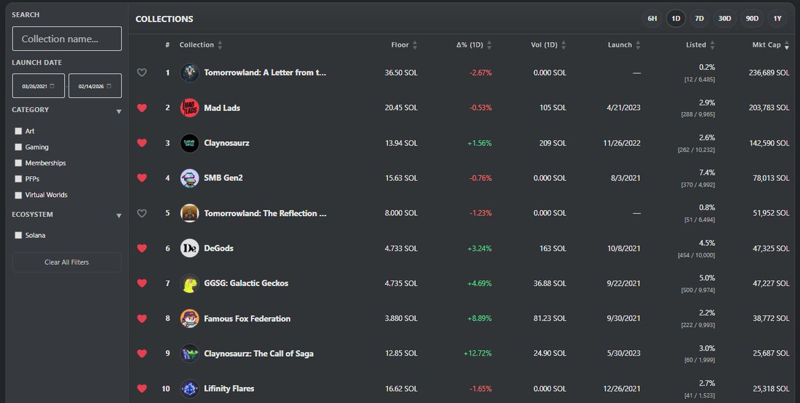Check the PFPs category filter

point(19,179)
